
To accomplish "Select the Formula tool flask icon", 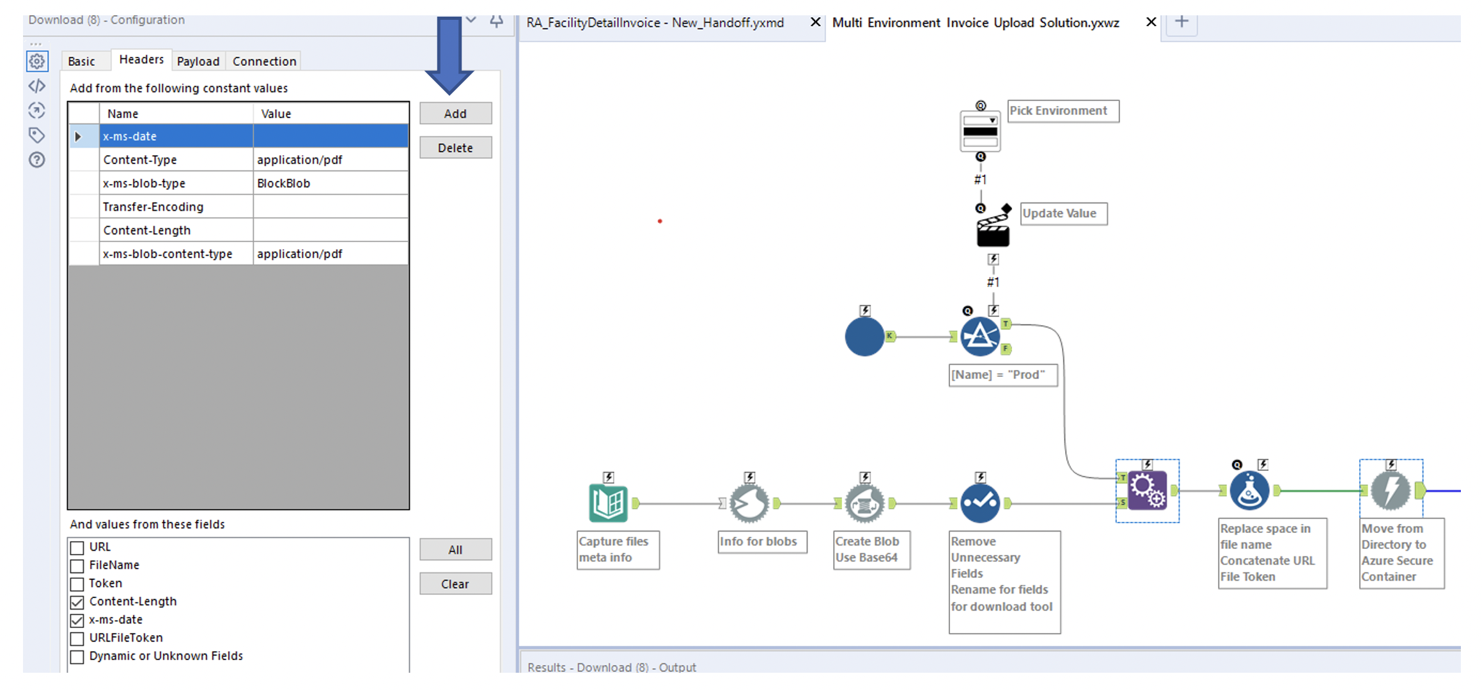I will tap(1249, 491).
